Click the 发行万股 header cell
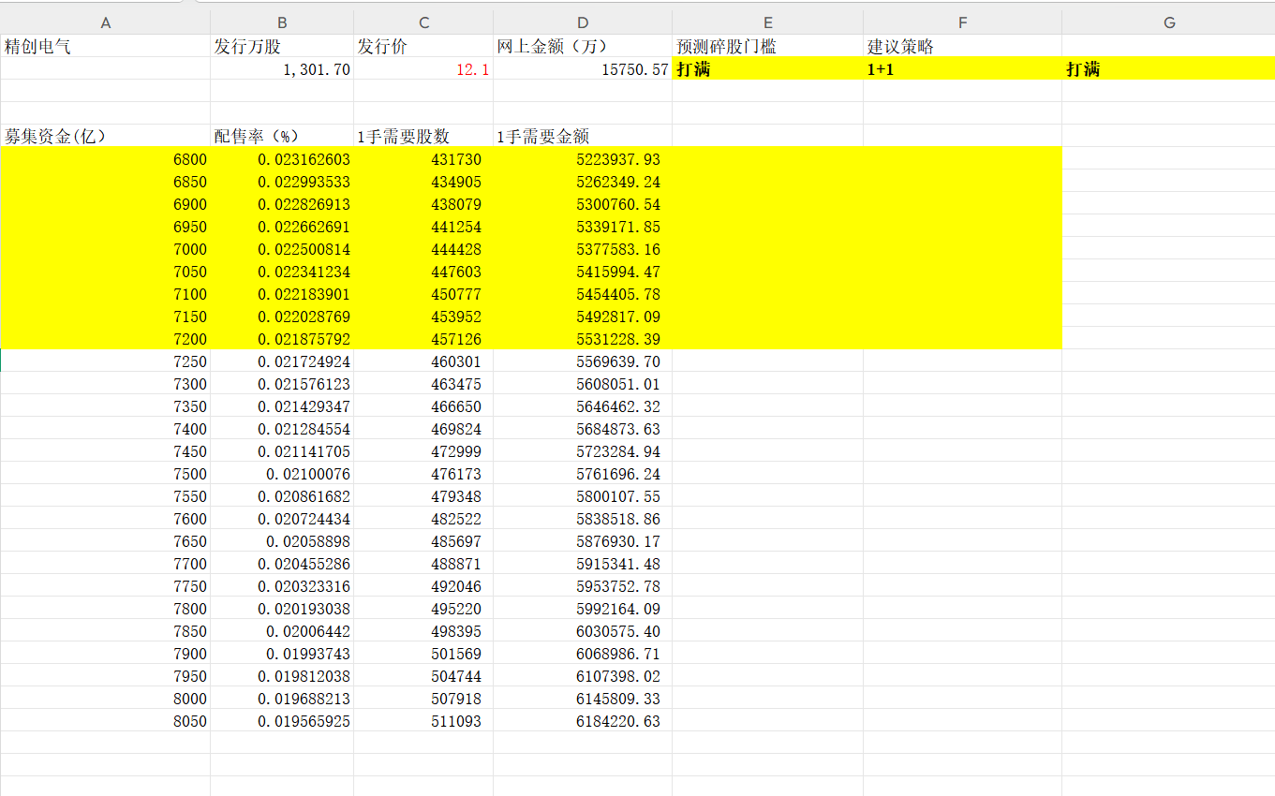1275x796 pixels. 282,46
